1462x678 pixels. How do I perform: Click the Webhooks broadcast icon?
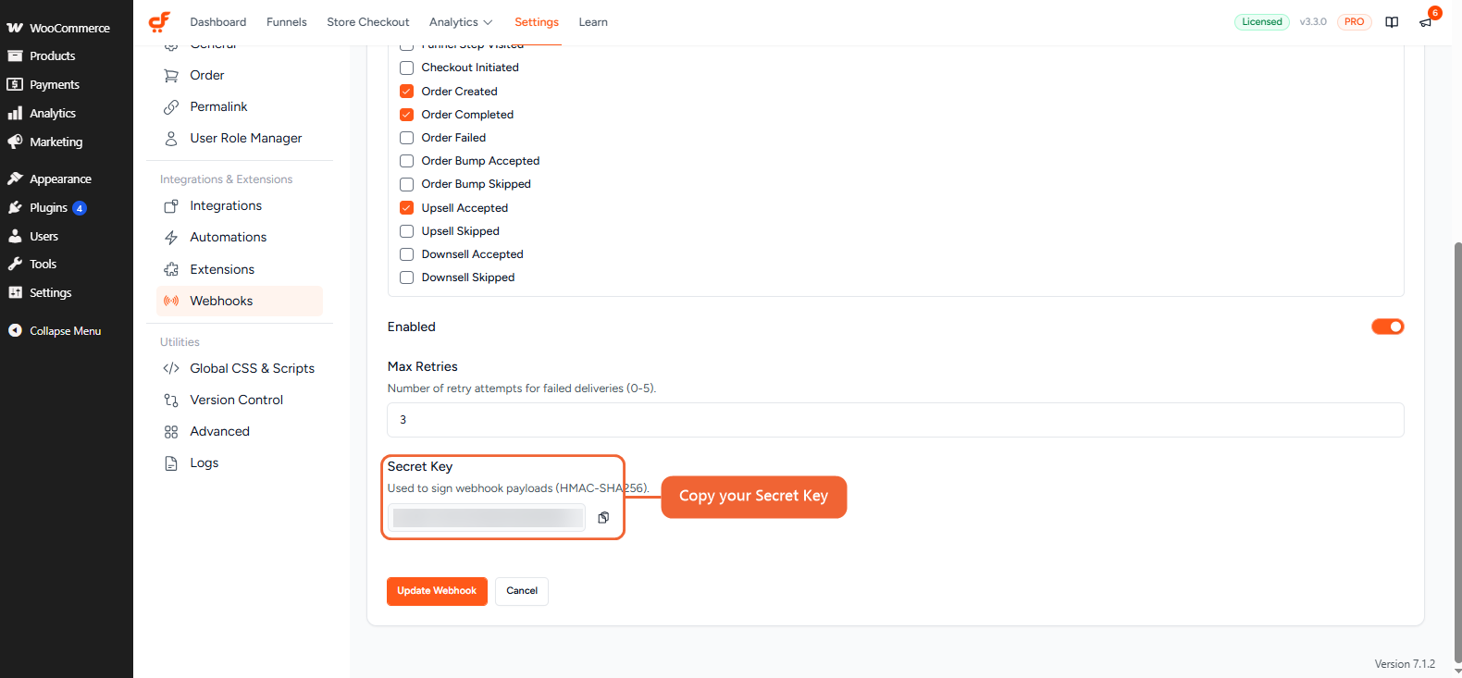171,302
